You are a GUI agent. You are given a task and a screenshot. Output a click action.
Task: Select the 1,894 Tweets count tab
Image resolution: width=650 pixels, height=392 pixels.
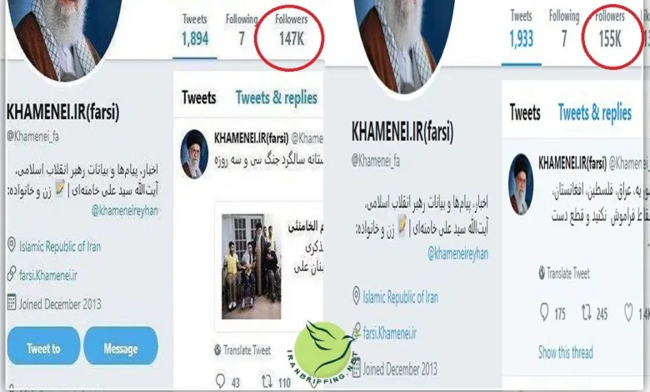pyautogui.click(x=194, y=31)
